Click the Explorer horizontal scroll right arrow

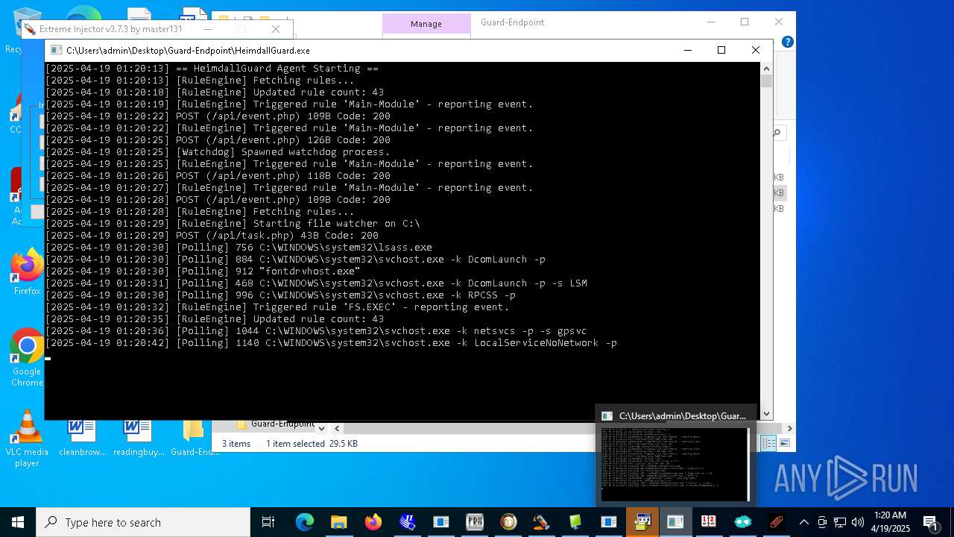pos(789,428)
